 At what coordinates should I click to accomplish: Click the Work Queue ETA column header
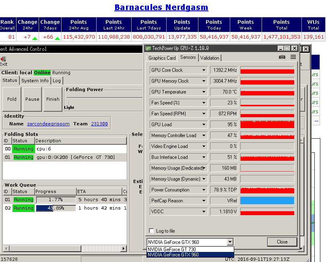click(99, 191)
